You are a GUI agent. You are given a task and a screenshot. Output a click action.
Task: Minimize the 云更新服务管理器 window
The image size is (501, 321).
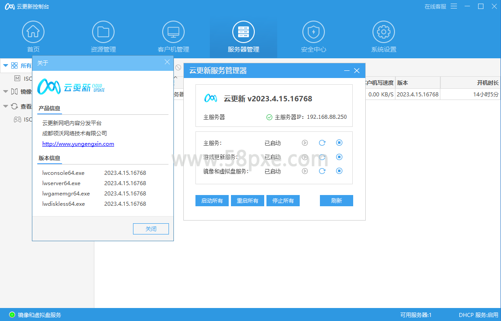(x=347, y=70)
